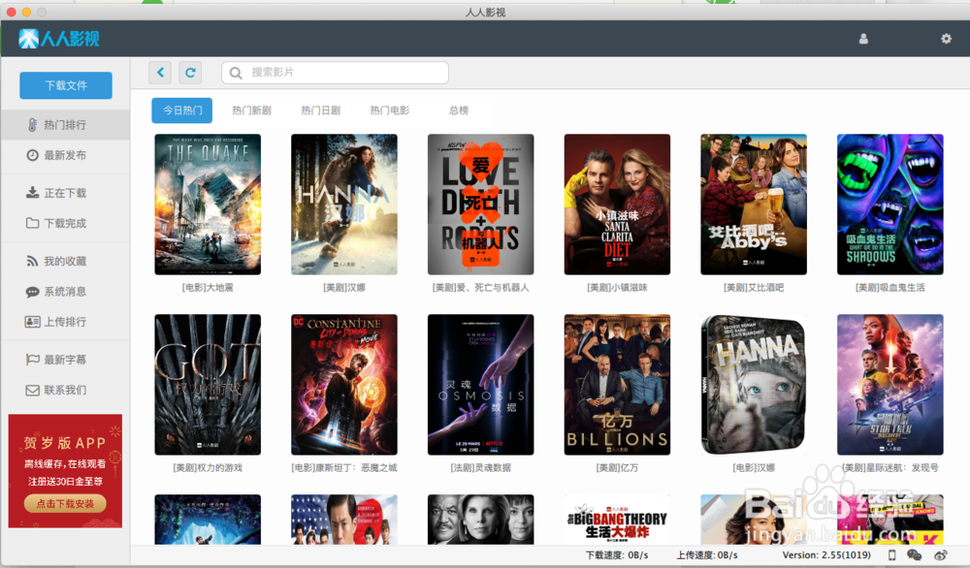Click 点击下载安装 in the red ad

tap(65, 503)
